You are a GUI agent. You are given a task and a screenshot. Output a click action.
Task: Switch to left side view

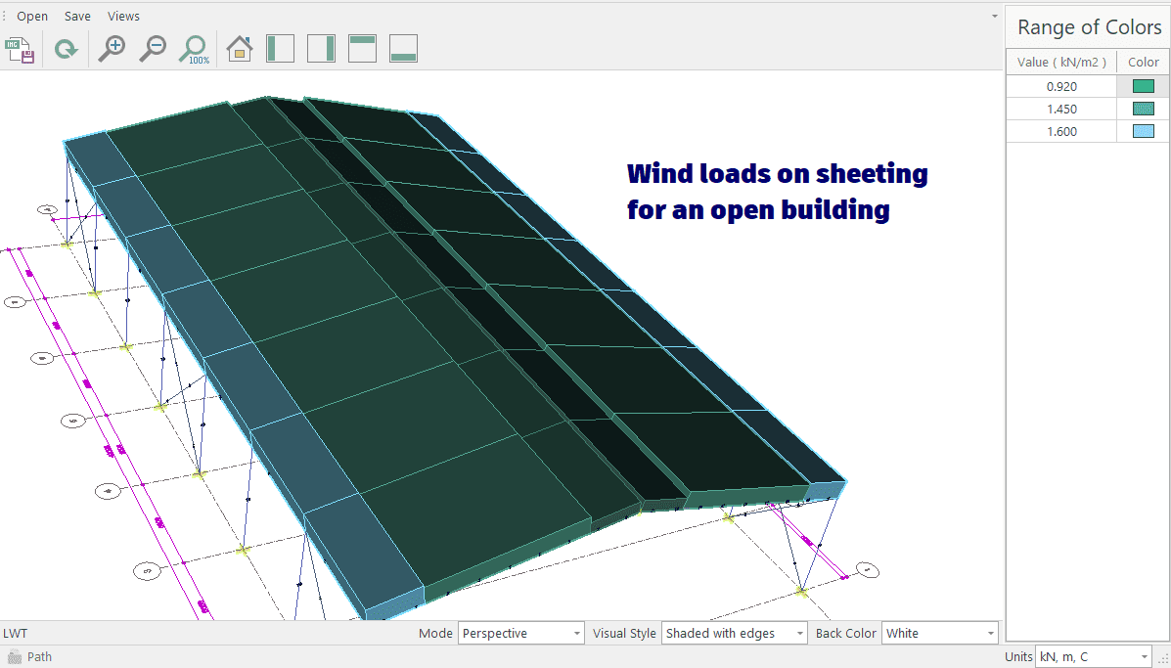point(281,49)
